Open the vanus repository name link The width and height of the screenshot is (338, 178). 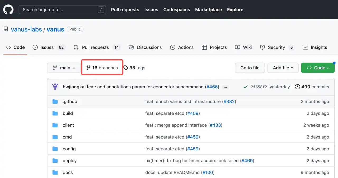[x=55, y=29]
